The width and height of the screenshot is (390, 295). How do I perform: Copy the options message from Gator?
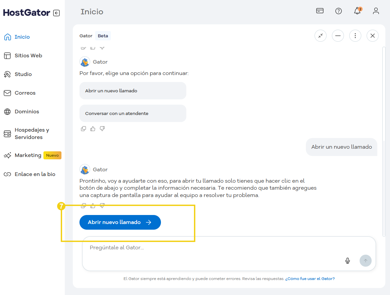point(83,129)
